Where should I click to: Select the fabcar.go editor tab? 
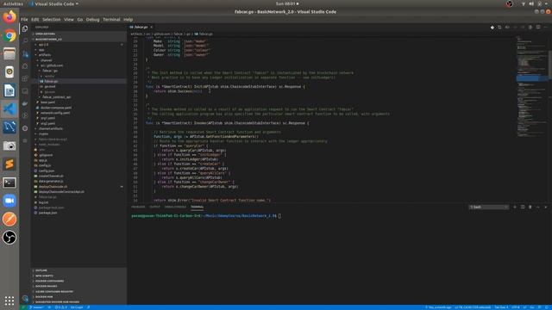[x=141, y=27]
